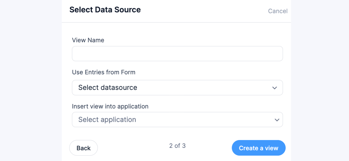Click the 'Select application' placeholder text

tap(107, 120)
